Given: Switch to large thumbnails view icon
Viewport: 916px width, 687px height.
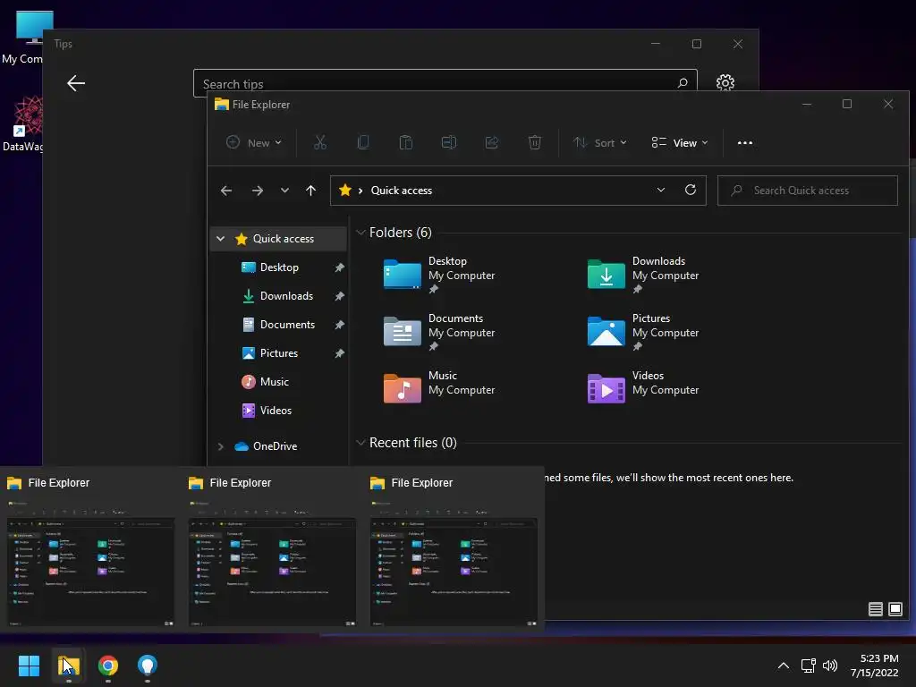Looking at the screenshot, I should point(895,609).
